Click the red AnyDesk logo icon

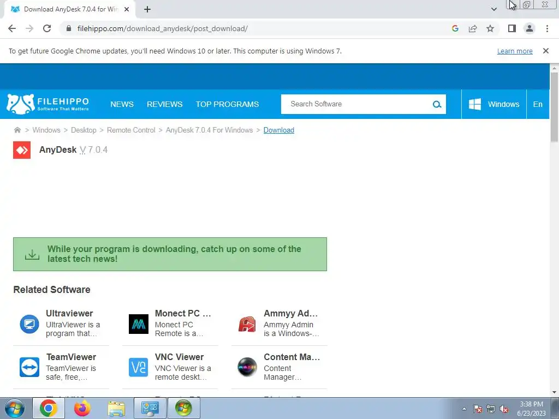(x=22, y=150)
